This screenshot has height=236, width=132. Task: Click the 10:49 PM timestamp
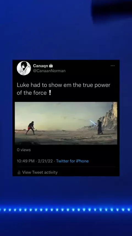[26, 161]
